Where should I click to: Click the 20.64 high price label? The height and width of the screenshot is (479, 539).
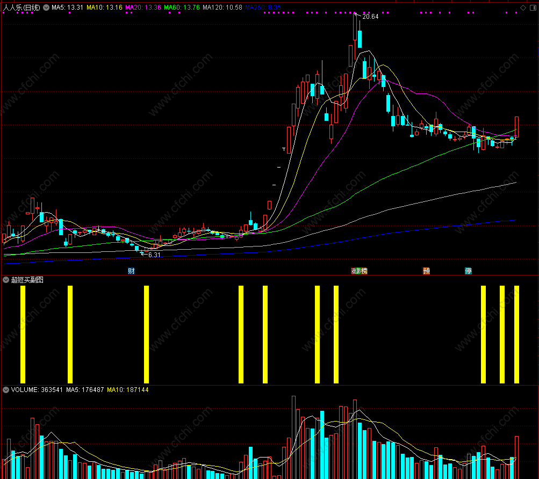tap(370, 17)
